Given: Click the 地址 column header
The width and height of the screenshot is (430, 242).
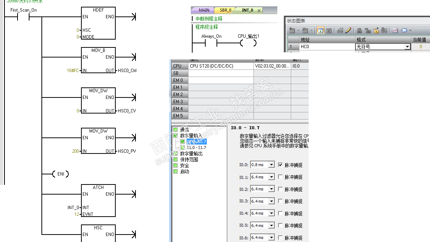Looking at the screenshot, I should (327, 40).
